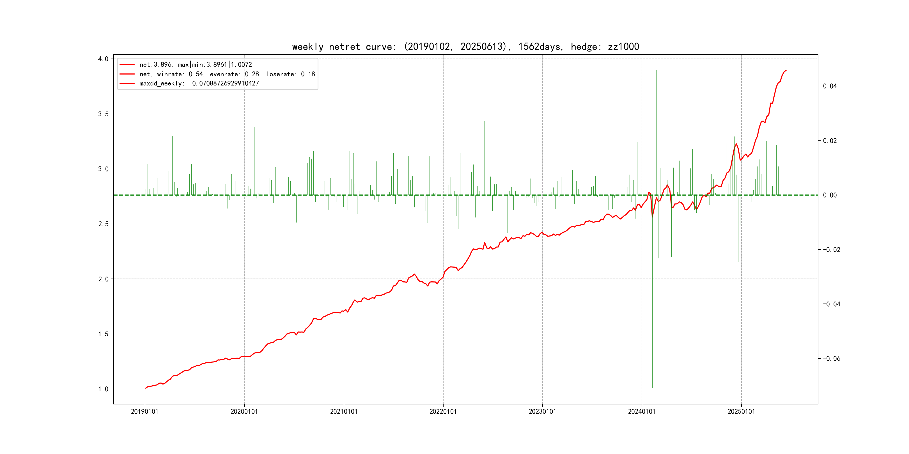Click the -0.02 right y-axis tick label

831,250
